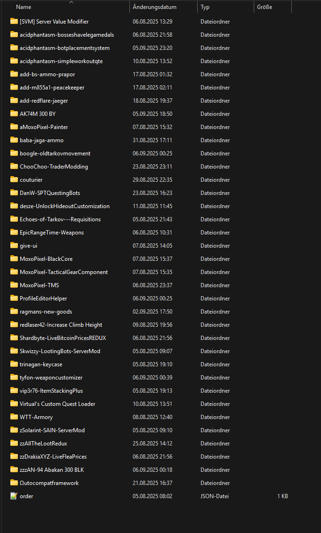Click the MoxoPixel-BlackCore folder icon
This screenshot has height=533, width=321.
[14, 258]
